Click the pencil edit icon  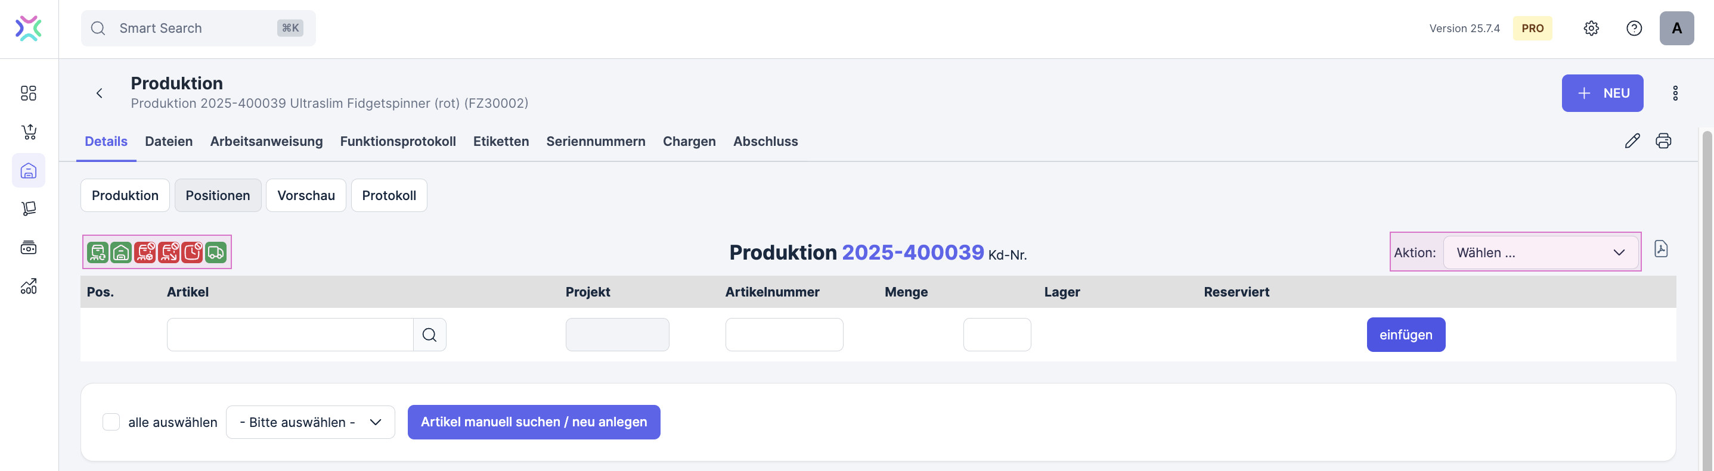[1632, 141]
